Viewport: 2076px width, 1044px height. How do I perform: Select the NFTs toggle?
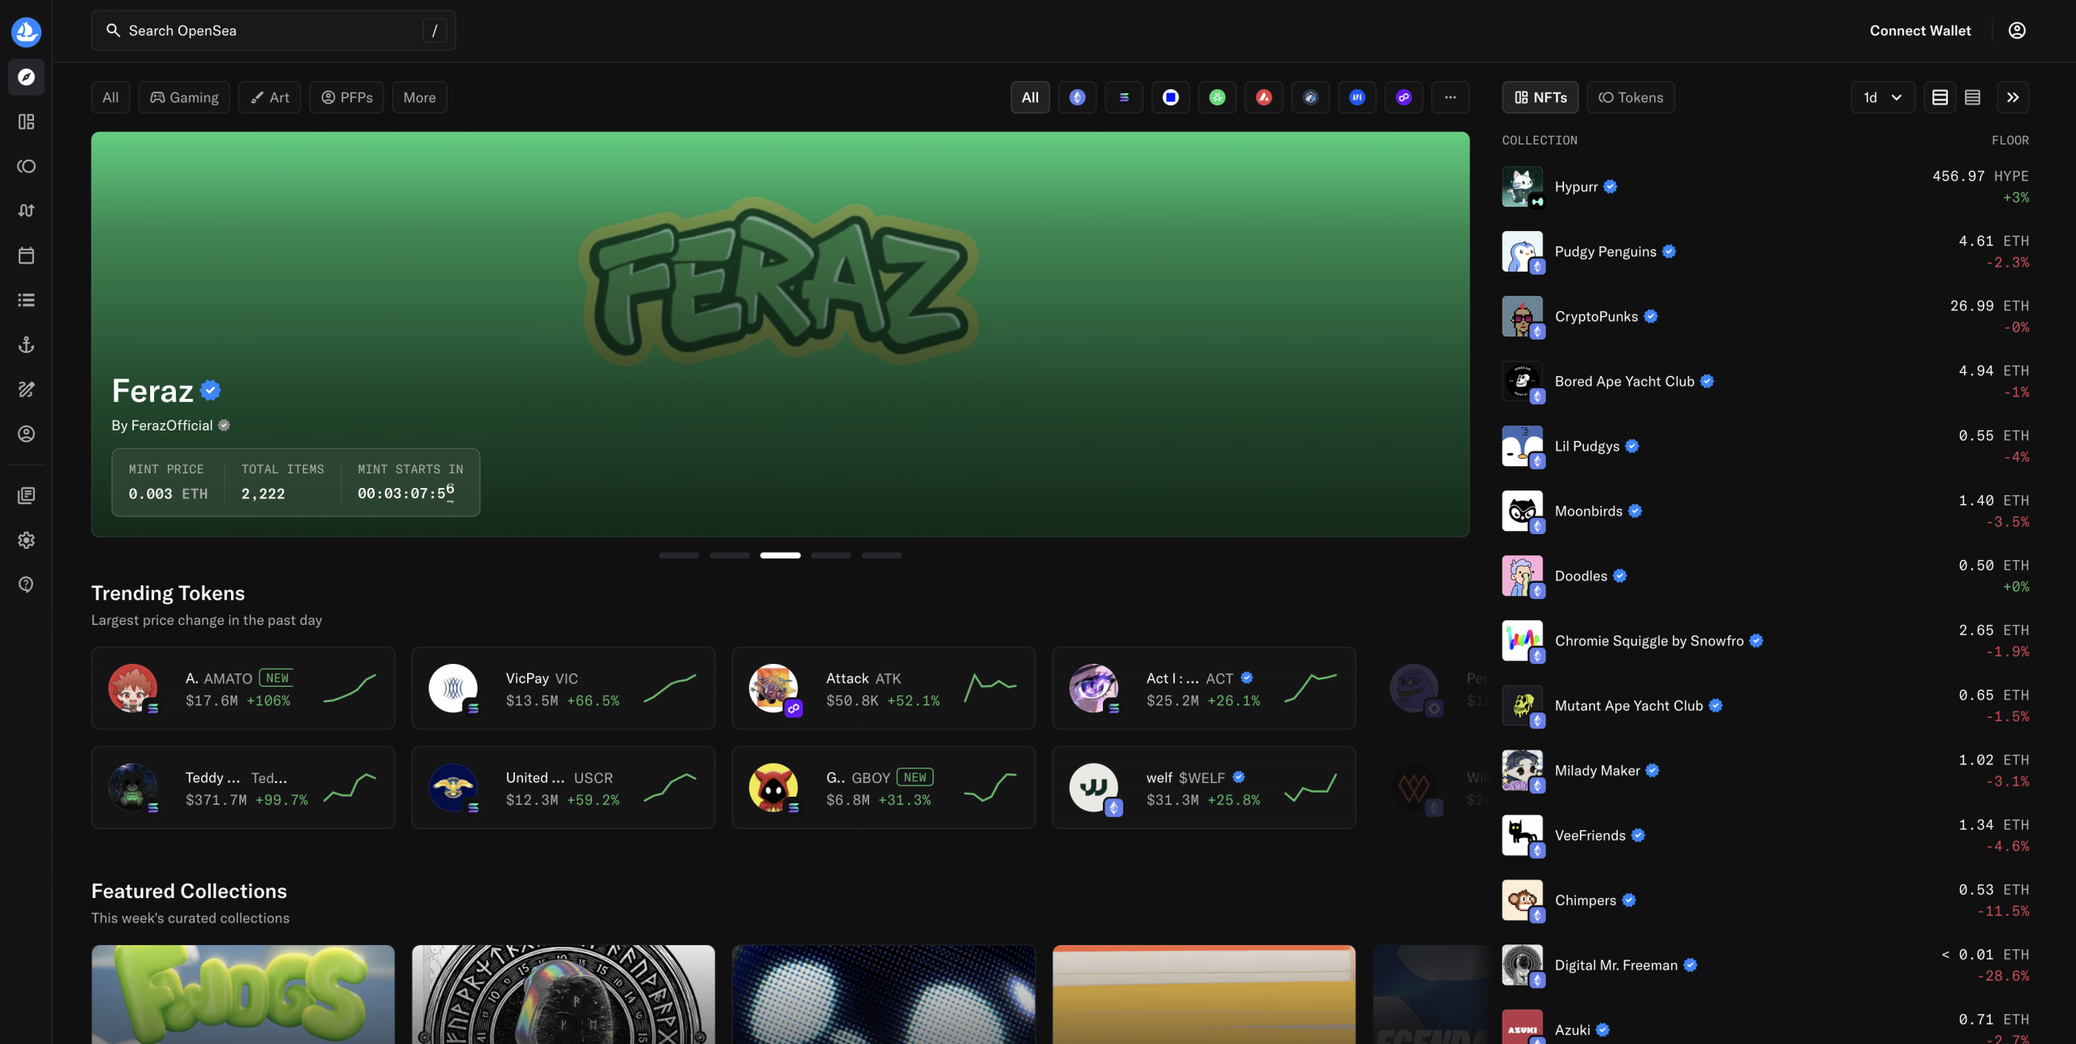1540,97
